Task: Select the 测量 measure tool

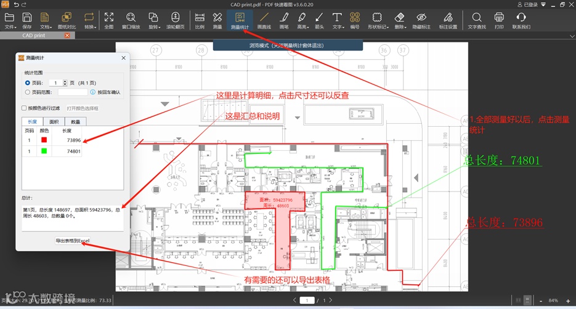Action: point(217,20)
